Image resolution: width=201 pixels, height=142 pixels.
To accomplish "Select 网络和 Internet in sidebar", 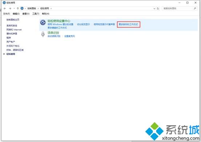I will click(x=14, y=29).
